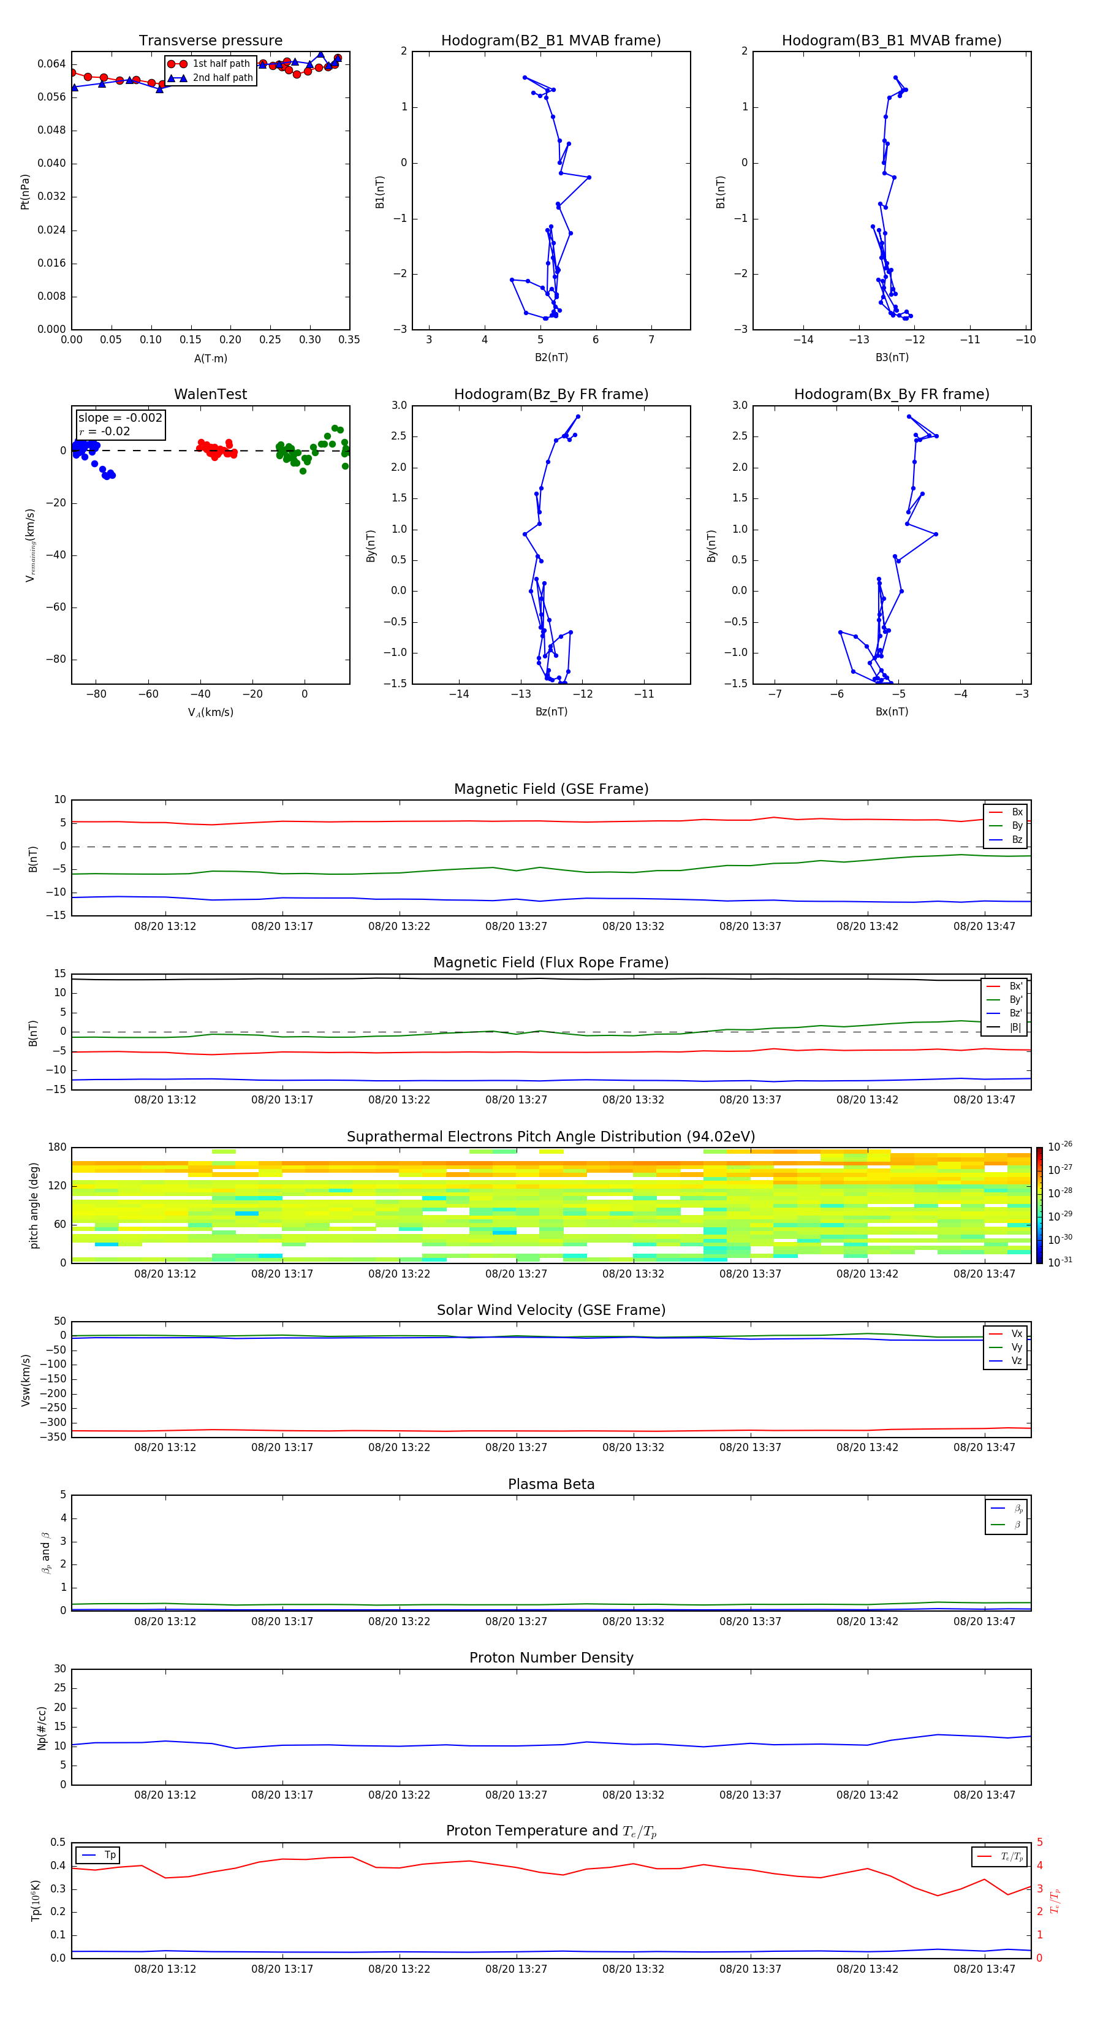This screenshot has width=1103, height=2023.
Task: Select the By legend entry in GSE magnetic field
Action: pyautogui.click(x=1006, y=826)
